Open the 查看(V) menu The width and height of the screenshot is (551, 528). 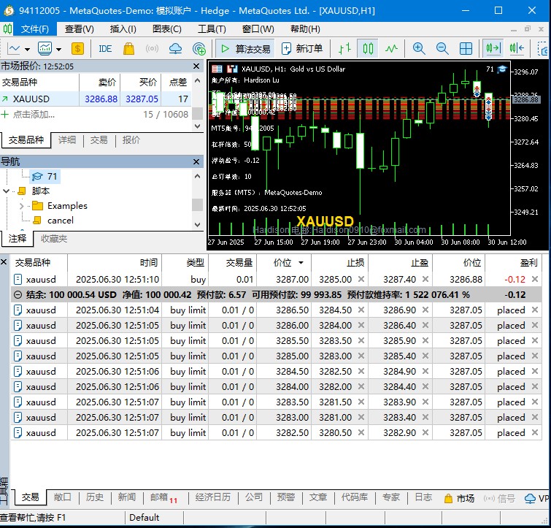[80, 28]
